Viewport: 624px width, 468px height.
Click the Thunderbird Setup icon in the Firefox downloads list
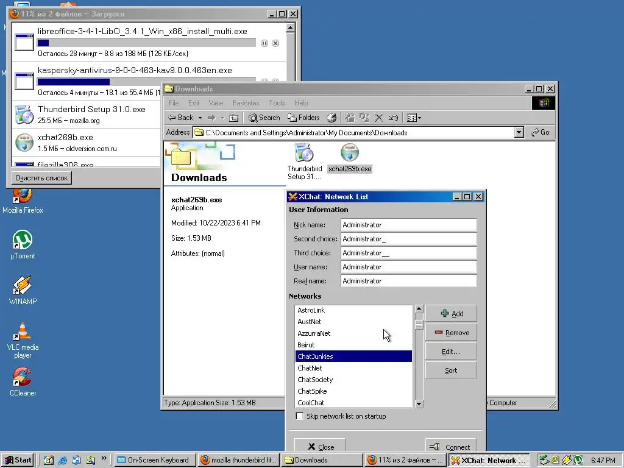[x=24, y=115]
